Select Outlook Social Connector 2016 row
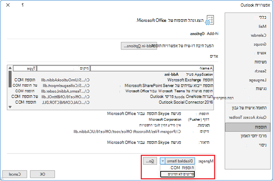Image resolution: width=273 pixels, height=181 pixels. pyautogui.click(x=113, y=102)
